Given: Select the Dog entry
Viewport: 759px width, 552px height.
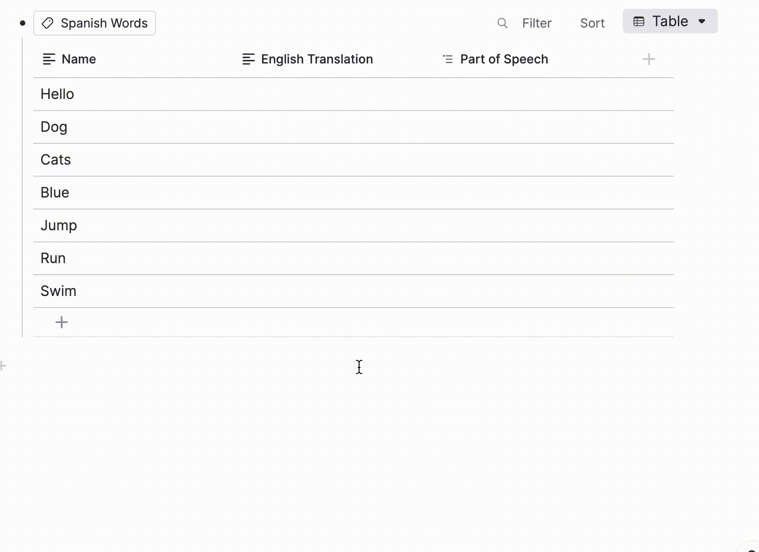Looking at the screenshot, I should (x=54, y=127).
